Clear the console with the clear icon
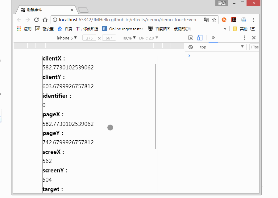The image size is (278, 198). pos(191,47)
